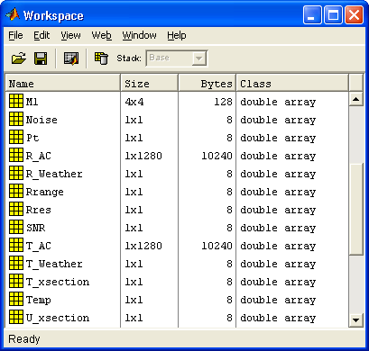Select the array icon next to T_Weather
Screen dimensions: 369x351
16,263
